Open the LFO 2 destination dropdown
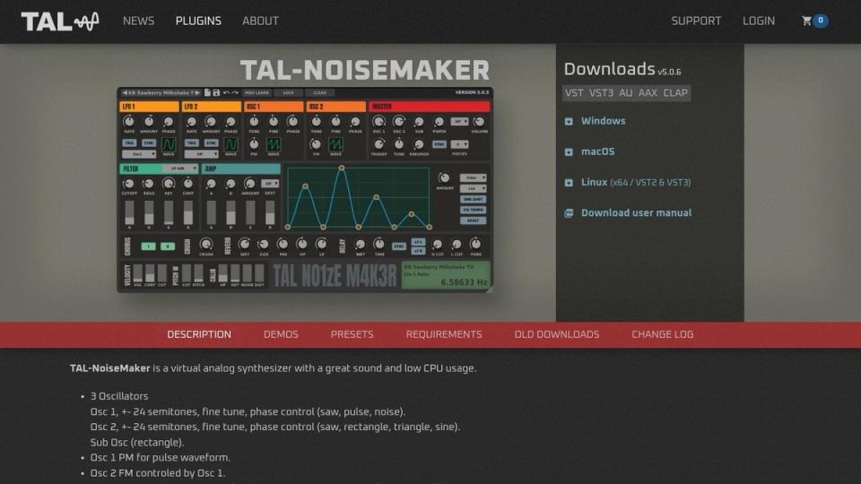861x484 pixels. 201,154
